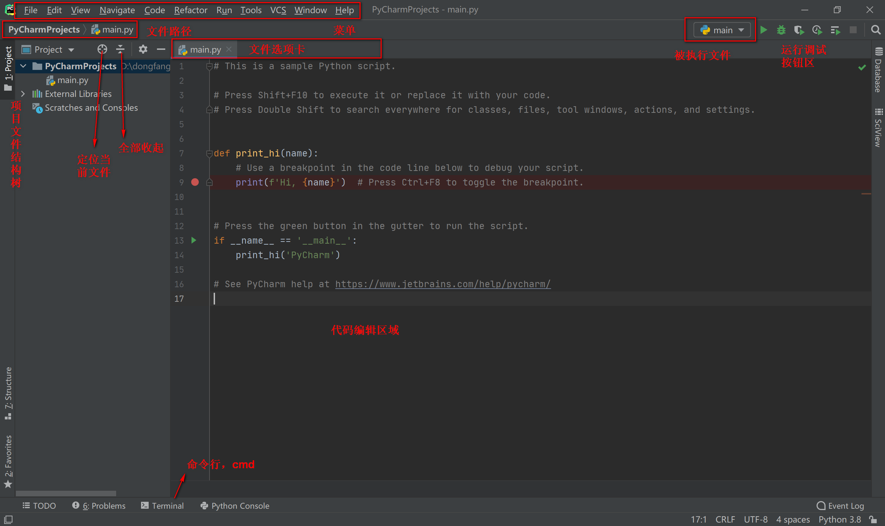Open the Navigate menu
Image resolution: width=885 pixels, height=526 pixels.
pyautogui.click(x=117, y=10)
